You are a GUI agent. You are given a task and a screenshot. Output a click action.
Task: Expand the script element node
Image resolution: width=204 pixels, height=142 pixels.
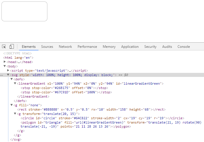(x=8, y=70)
